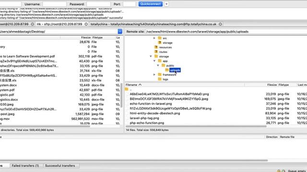Viewport: 307px width, 172px height.
Task: Open the Quickconnect history dropdown arrow
Action: coord(166,4)
